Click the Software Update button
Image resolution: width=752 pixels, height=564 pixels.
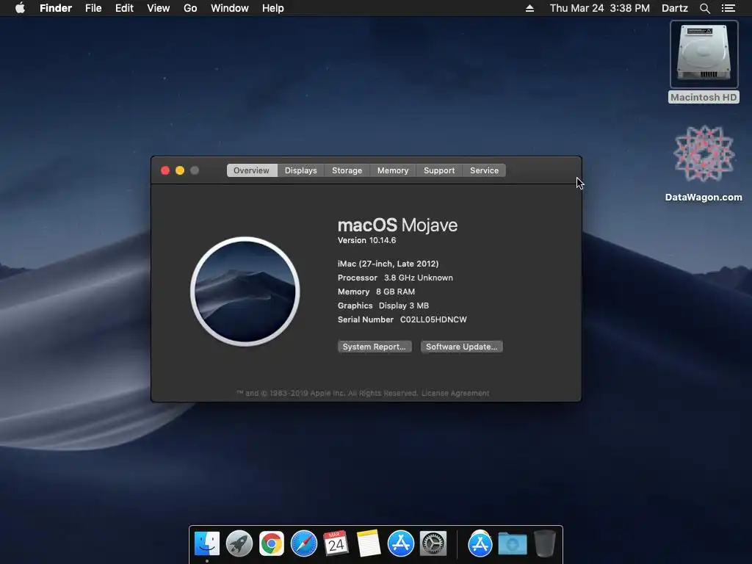tap(461, 347)
